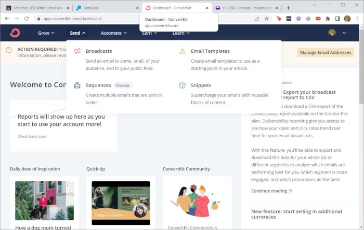The height and width of the screenshot is (230, 364).
Task: Click the ConvertKit Community illustration
Action: 196,201
